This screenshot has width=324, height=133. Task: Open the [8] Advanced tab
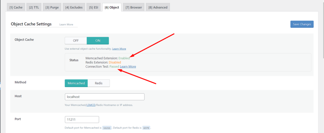click(x=158, y=7)
